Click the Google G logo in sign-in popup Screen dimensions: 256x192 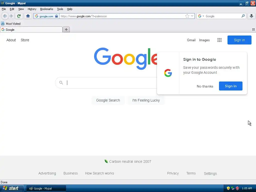(x=168, y=73)
